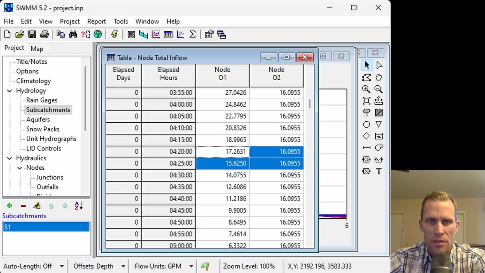Create a Time Series Plot
This screenshot has width=485, height=273.
(x=156, y=34)
